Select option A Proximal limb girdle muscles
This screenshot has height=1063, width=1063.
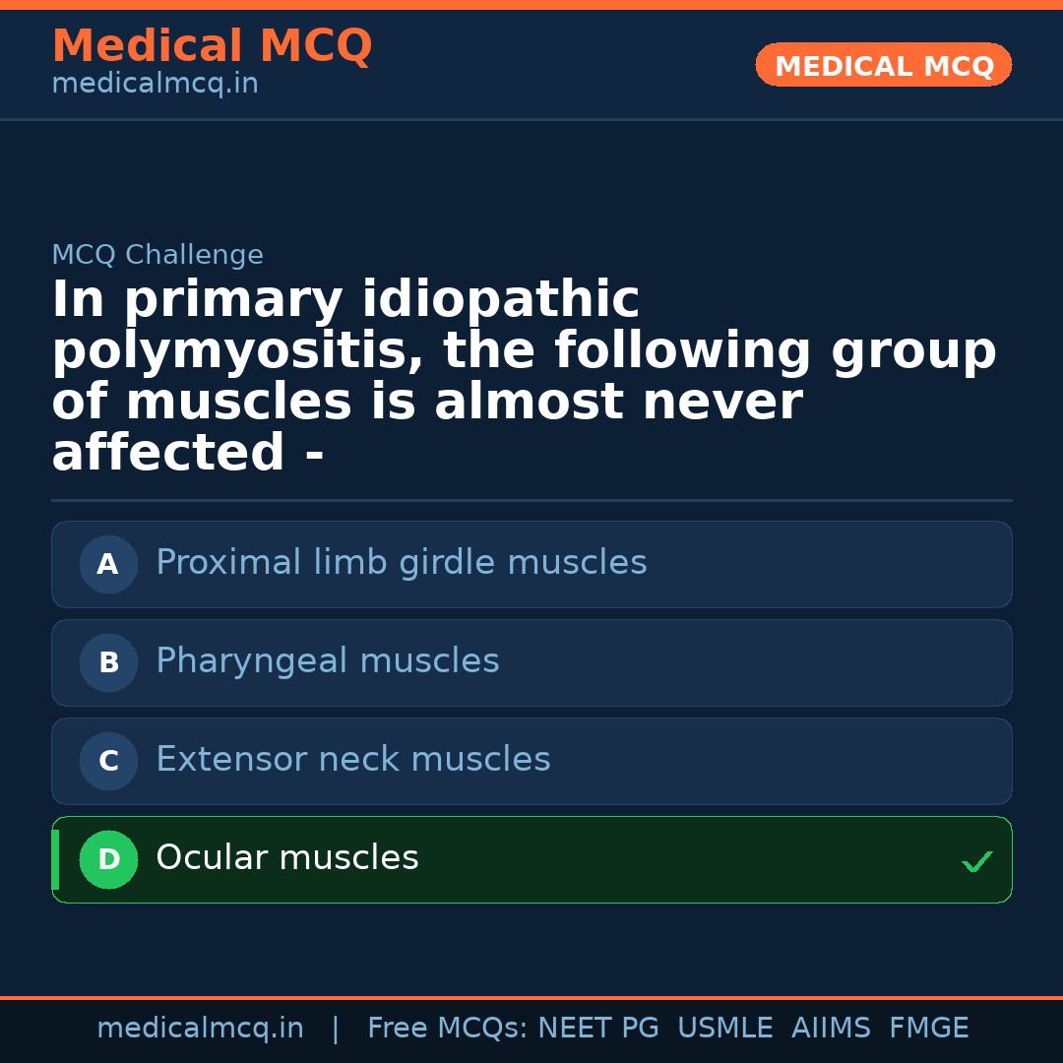(x=531, y=564)
